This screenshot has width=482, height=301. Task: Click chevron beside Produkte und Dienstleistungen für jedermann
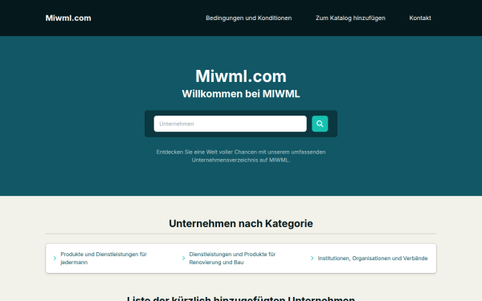click(x=55, y=258)
